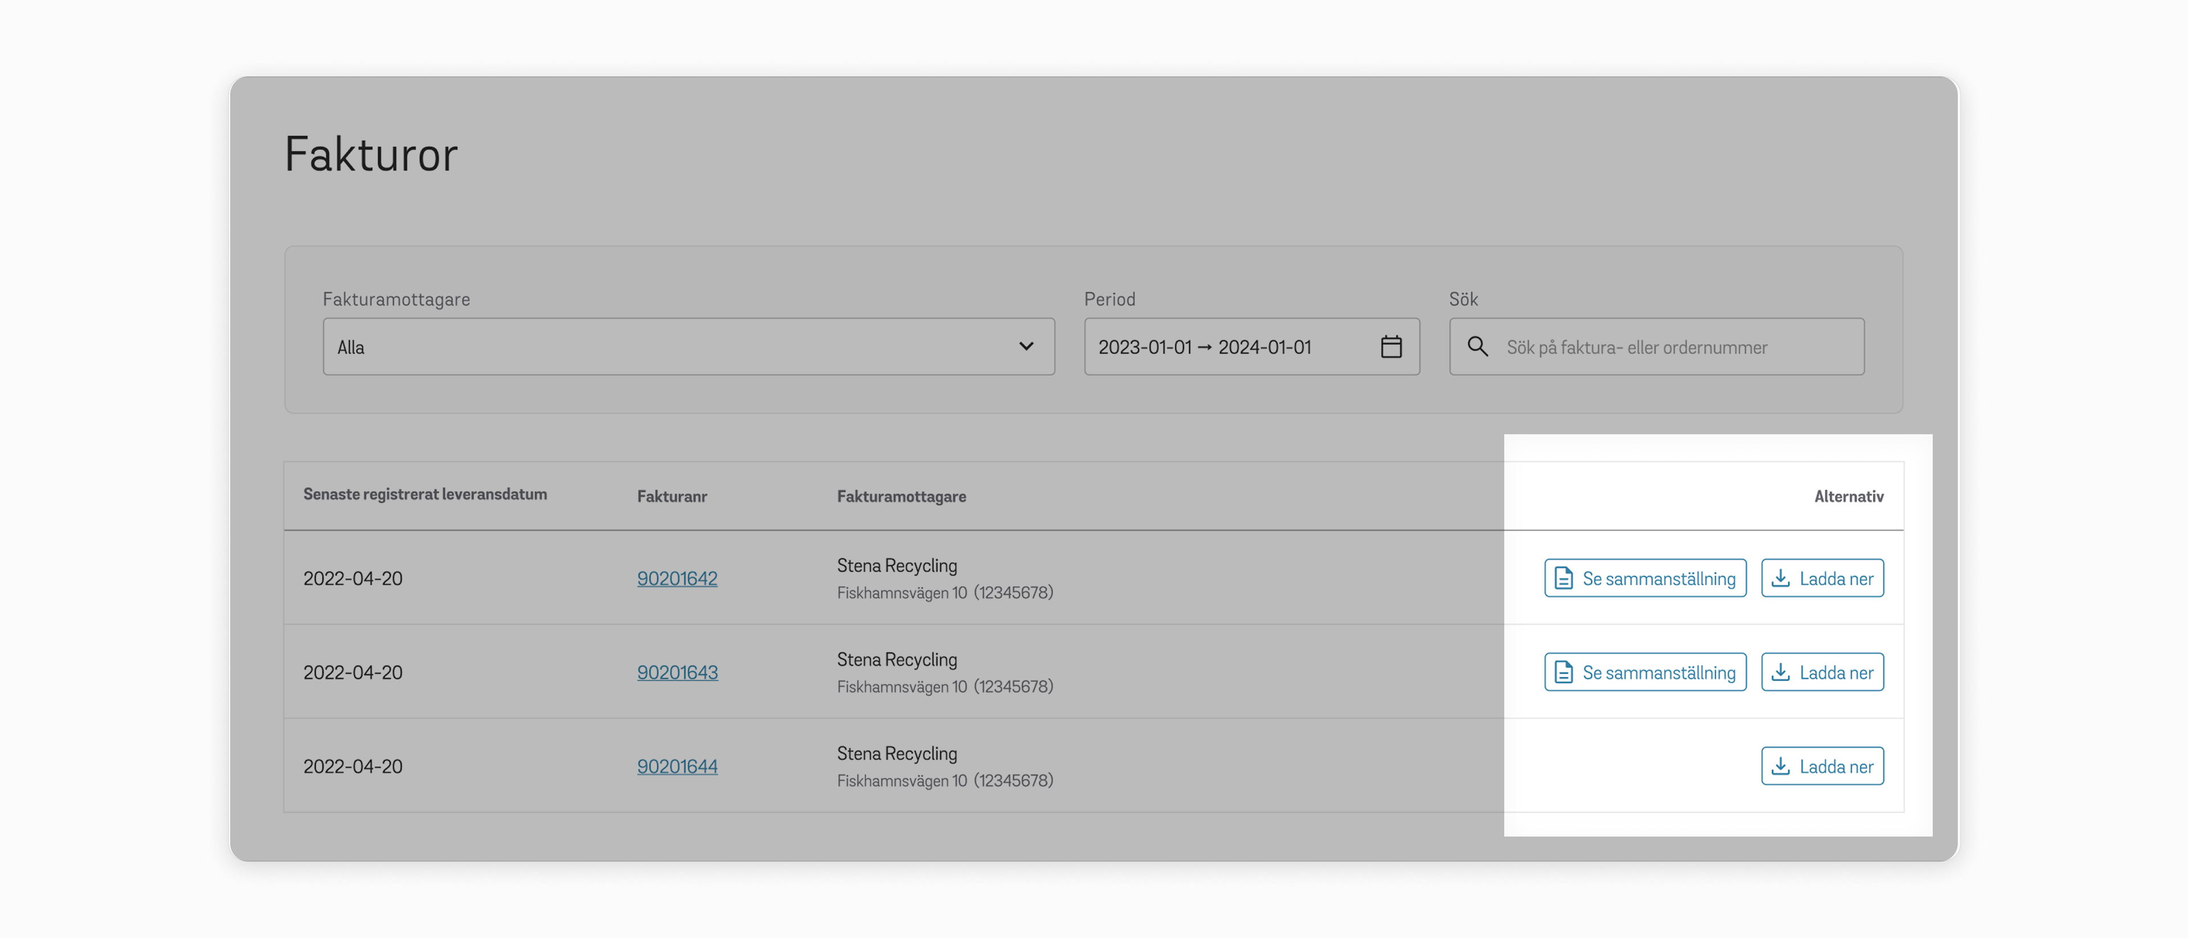2188x938 pixels.
Task: Click the Alternativ column header
Action: click(1848, 496)
